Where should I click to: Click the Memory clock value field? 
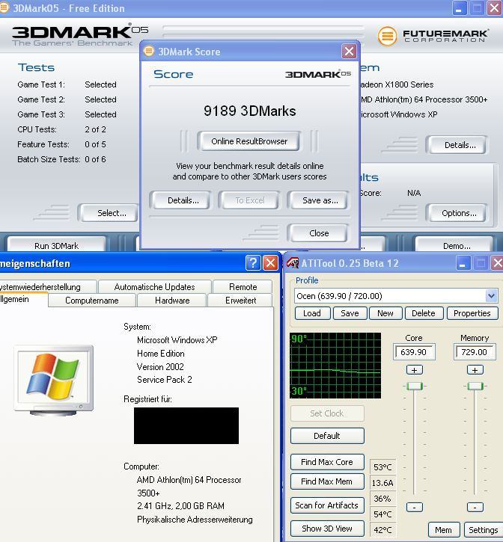coord(475,352)
